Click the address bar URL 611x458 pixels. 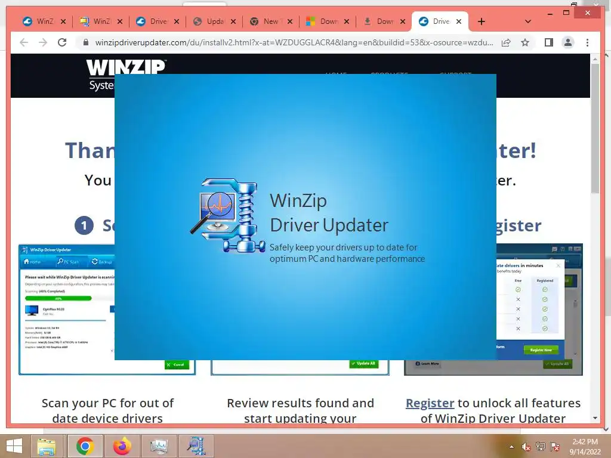coord(294,42)
